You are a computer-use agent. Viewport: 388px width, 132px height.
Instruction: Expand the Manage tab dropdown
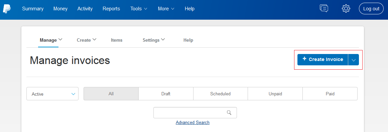point(51,40)
